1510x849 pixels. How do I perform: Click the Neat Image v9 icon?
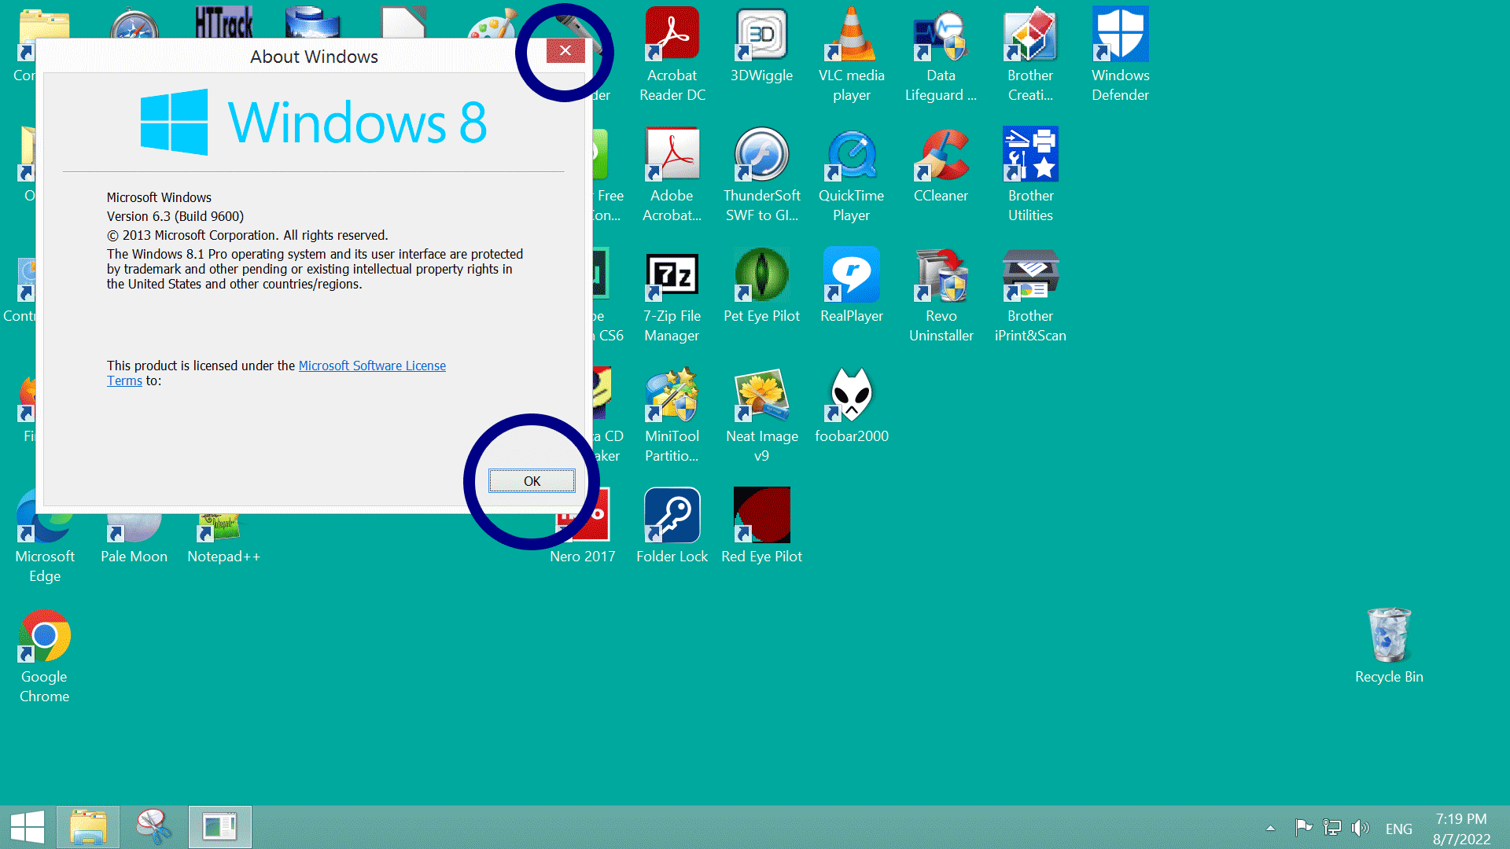[761, 416]
